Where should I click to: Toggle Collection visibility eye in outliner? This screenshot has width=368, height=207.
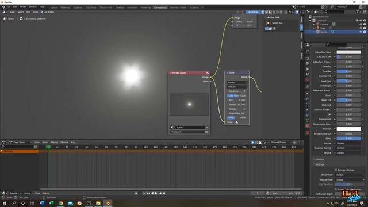point(361,21)
